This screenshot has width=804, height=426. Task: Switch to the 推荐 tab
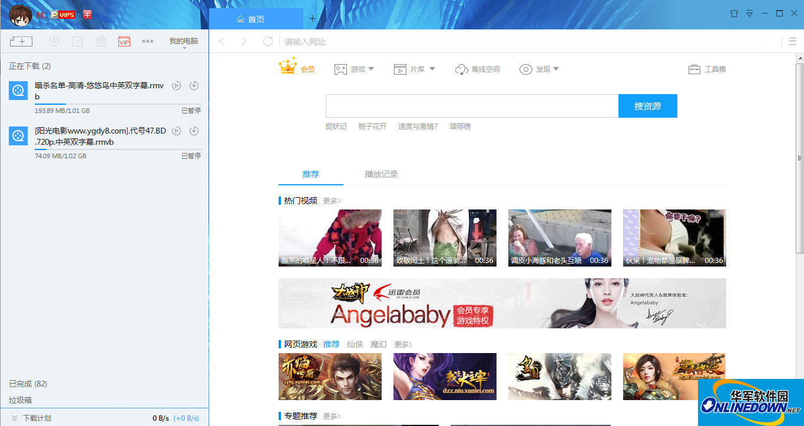[310, 174]
